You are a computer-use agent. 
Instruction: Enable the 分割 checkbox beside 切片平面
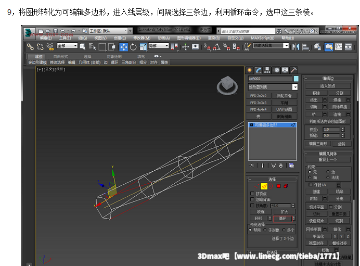point(331,207)
